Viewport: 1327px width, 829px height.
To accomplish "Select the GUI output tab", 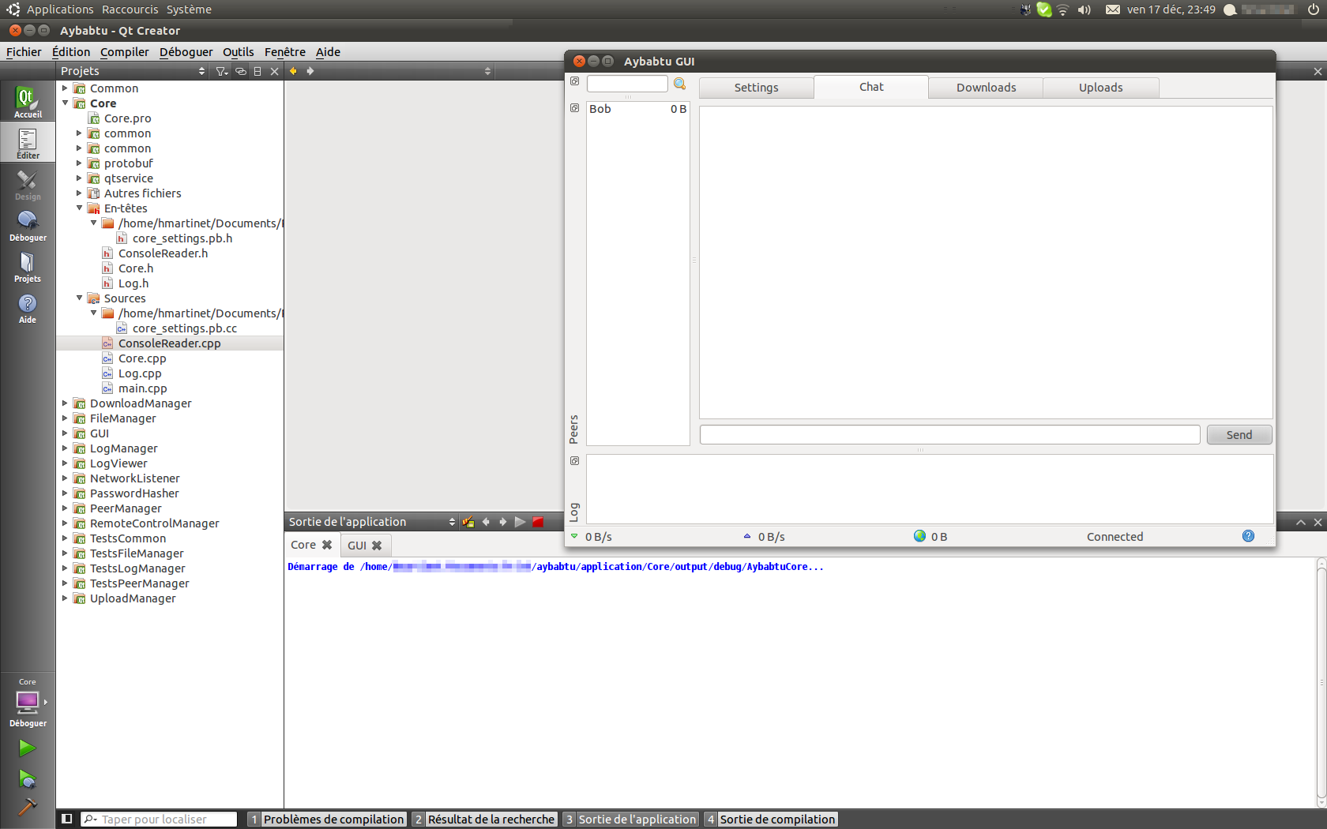I will click(357, 546).
